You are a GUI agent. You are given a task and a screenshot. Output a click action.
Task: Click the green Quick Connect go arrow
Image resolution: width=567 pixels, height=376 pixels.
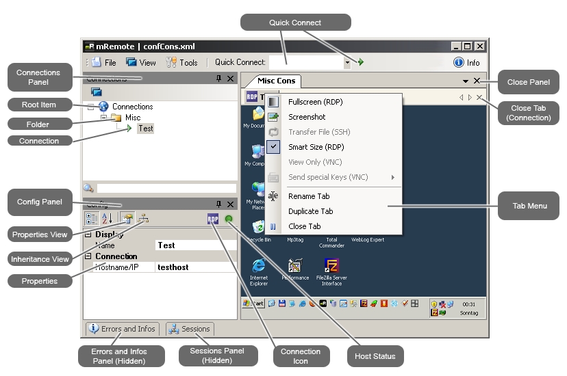360,62
